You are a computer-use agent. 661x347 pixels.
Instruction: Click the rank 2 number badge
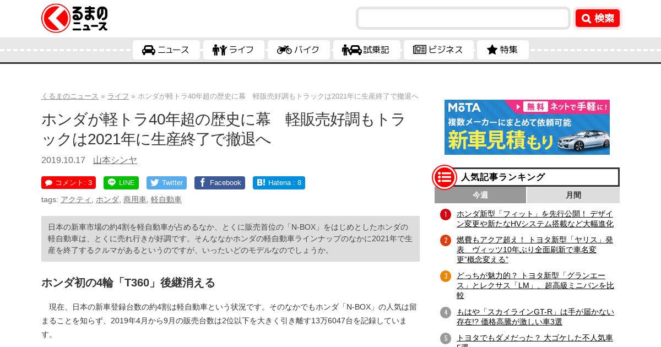pyautogui.click(x=446, y=240)
